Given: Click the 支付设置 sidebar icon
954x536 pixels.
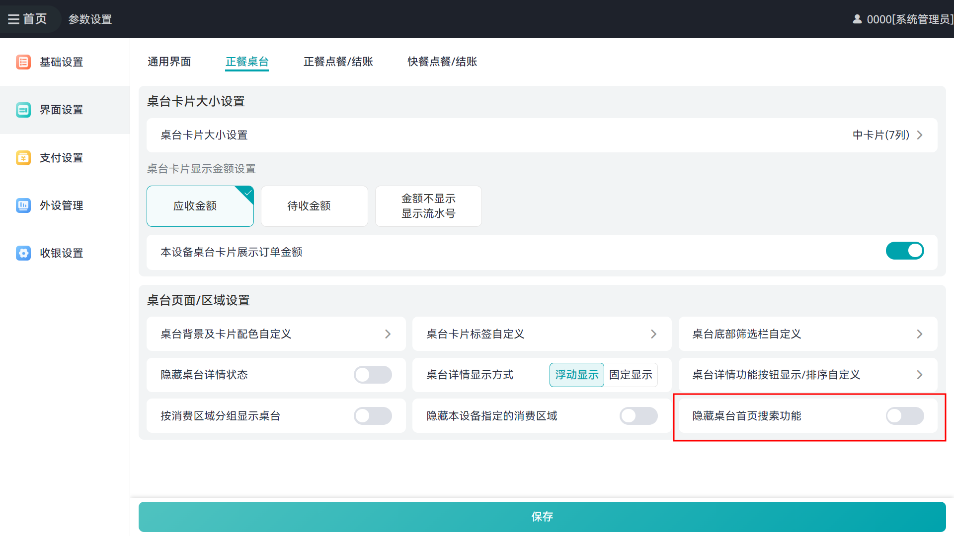Looking at the screenshot, I should 23,158.
